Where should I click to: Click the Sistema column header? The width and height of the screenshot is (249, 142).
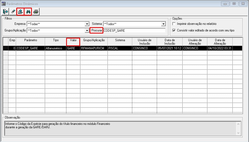pos(120,42)
